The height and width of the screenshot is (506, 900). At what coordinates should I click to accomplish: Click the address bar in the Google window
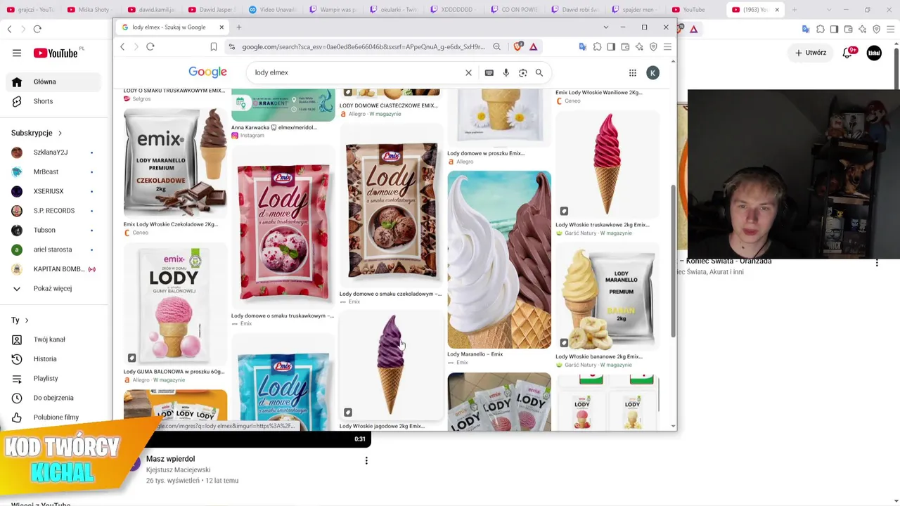point(362,46)
